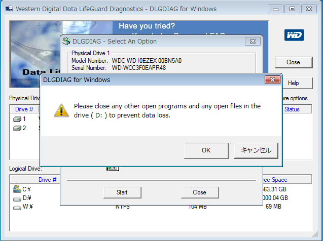Click the Free Space column header

(x=275, y=180)
